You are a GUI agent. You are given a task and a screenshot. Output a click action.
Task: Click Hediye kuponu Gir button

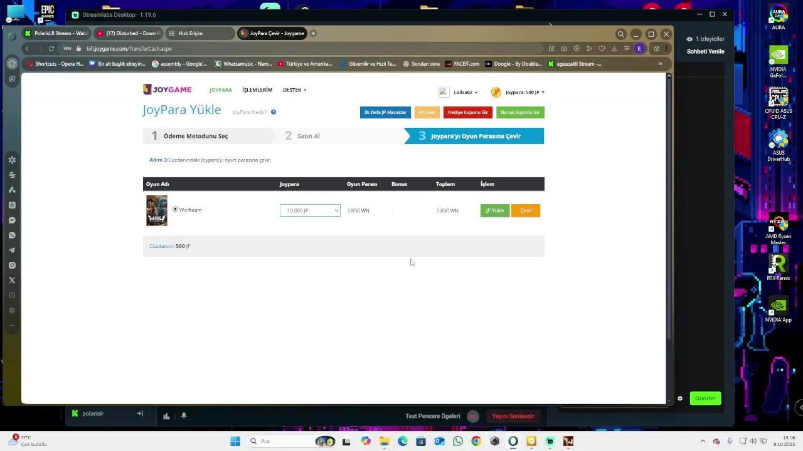tap(468, 112)
